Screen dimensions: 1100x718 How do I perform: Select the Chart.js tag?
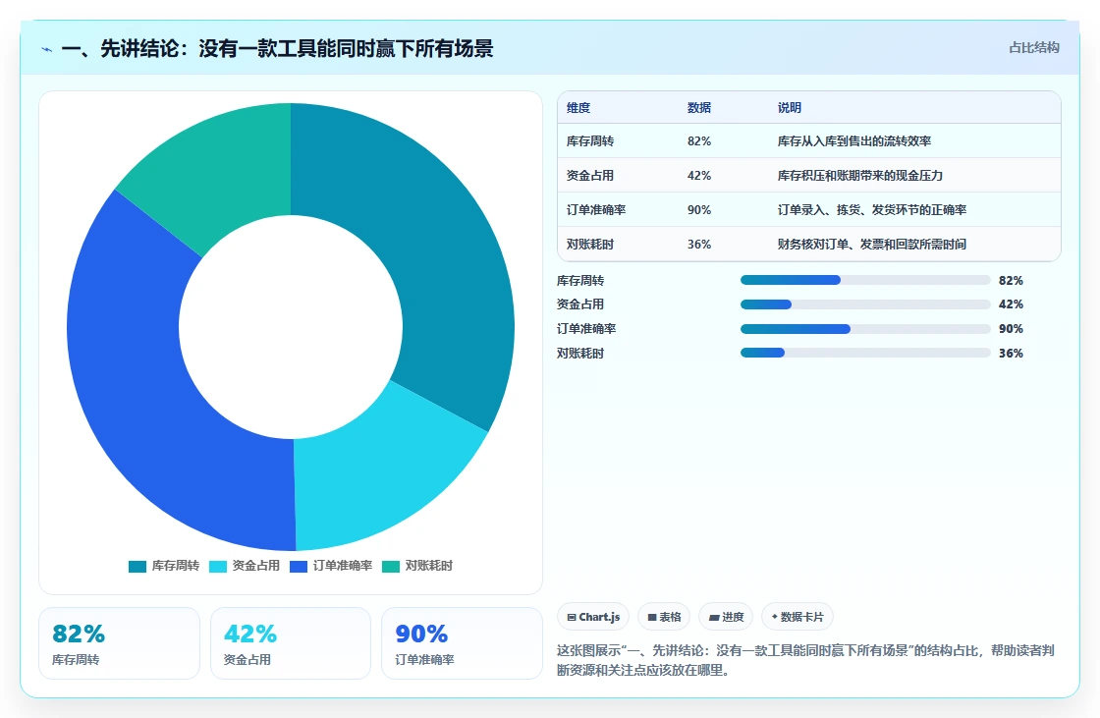coord(593,617)
